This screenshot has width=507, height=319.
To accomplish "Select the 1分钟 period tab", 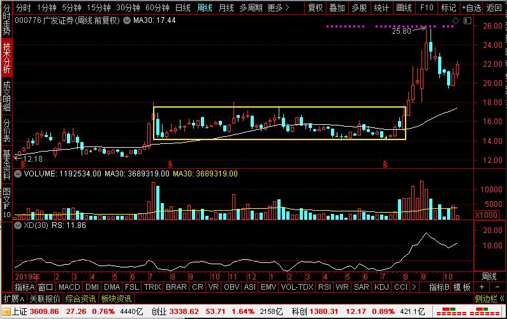I will point(47,8).
